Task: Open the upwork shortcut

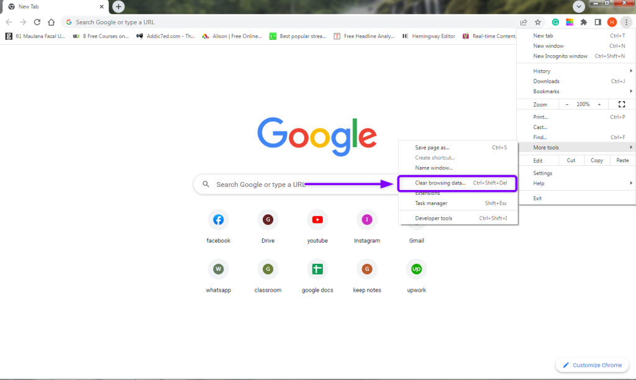Action: click(x=416, y=277)
